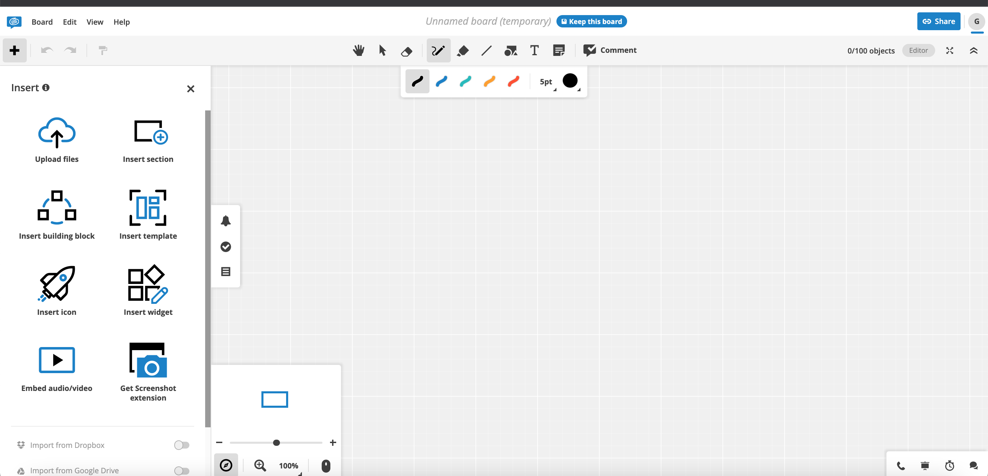Click the zoom out minus button
988x476 pixels.
click(x=219, y=443)
